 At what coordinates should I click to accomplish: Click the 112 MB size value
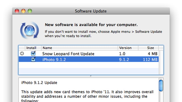point(150,59)
